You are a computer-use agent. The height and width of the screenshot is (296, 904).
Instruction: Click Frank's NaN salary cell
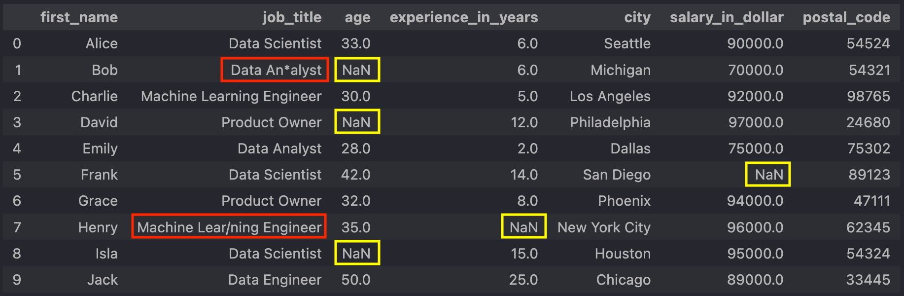pos(768,174)
